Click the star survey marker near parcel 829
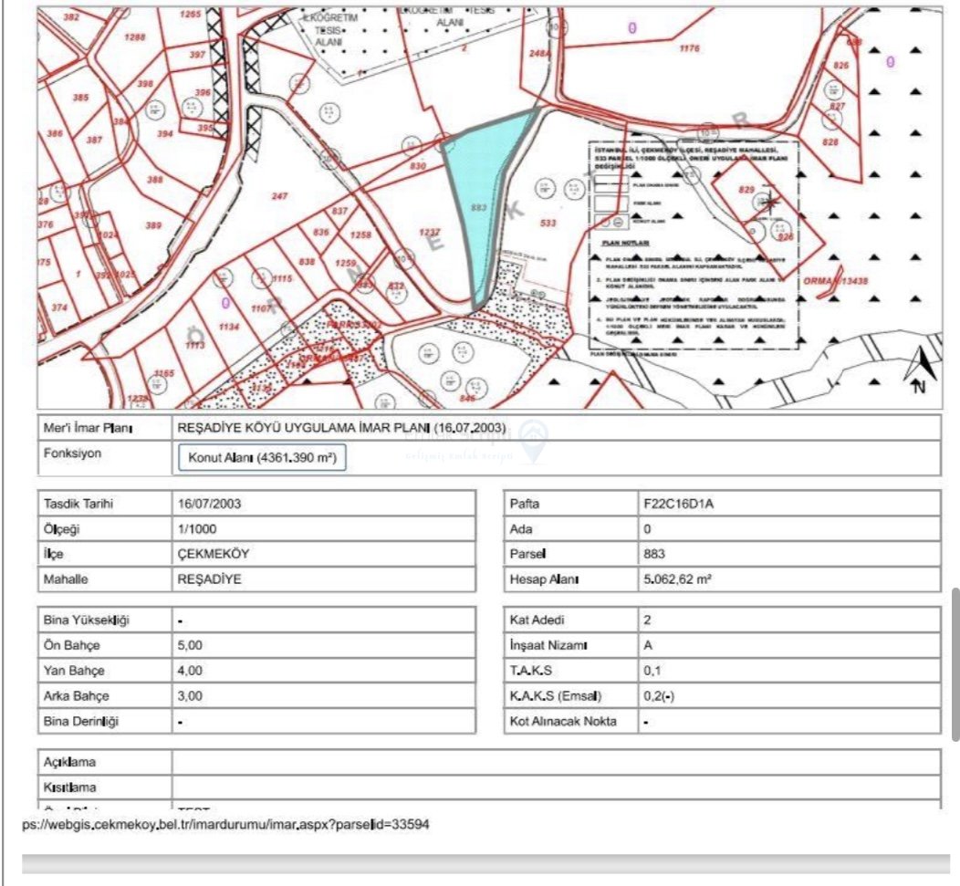The height and width of the screenshot is (886, 960). [x=770, y=201]
